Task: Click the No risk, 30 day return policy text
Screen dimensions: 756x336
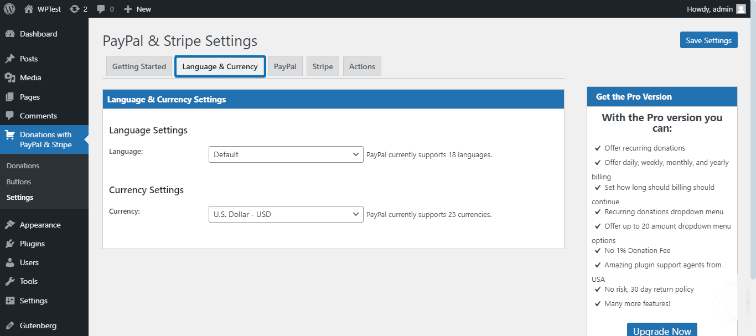Action: pyautogui.click(x=649, y=289)
